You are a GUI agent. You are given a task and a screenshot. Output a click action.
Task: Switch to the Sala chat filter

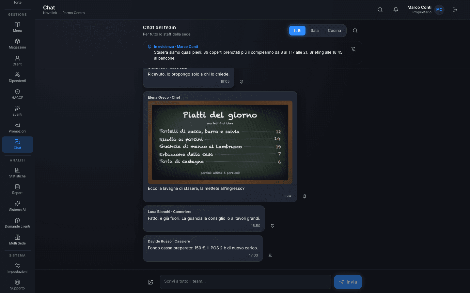[315, 31]
